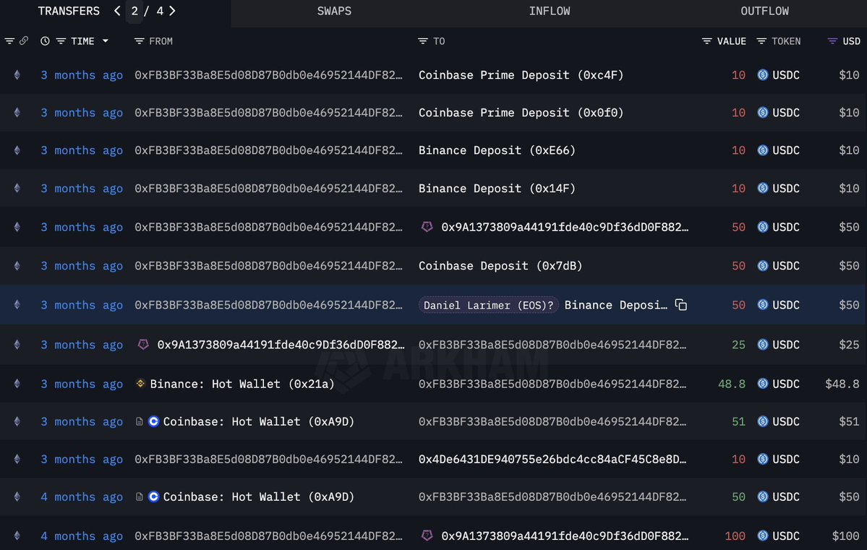This screenshot has width=867, height=550.
Task: Open transaction time in Binance Deposit (0xE66) row
Action: point(81,150)
